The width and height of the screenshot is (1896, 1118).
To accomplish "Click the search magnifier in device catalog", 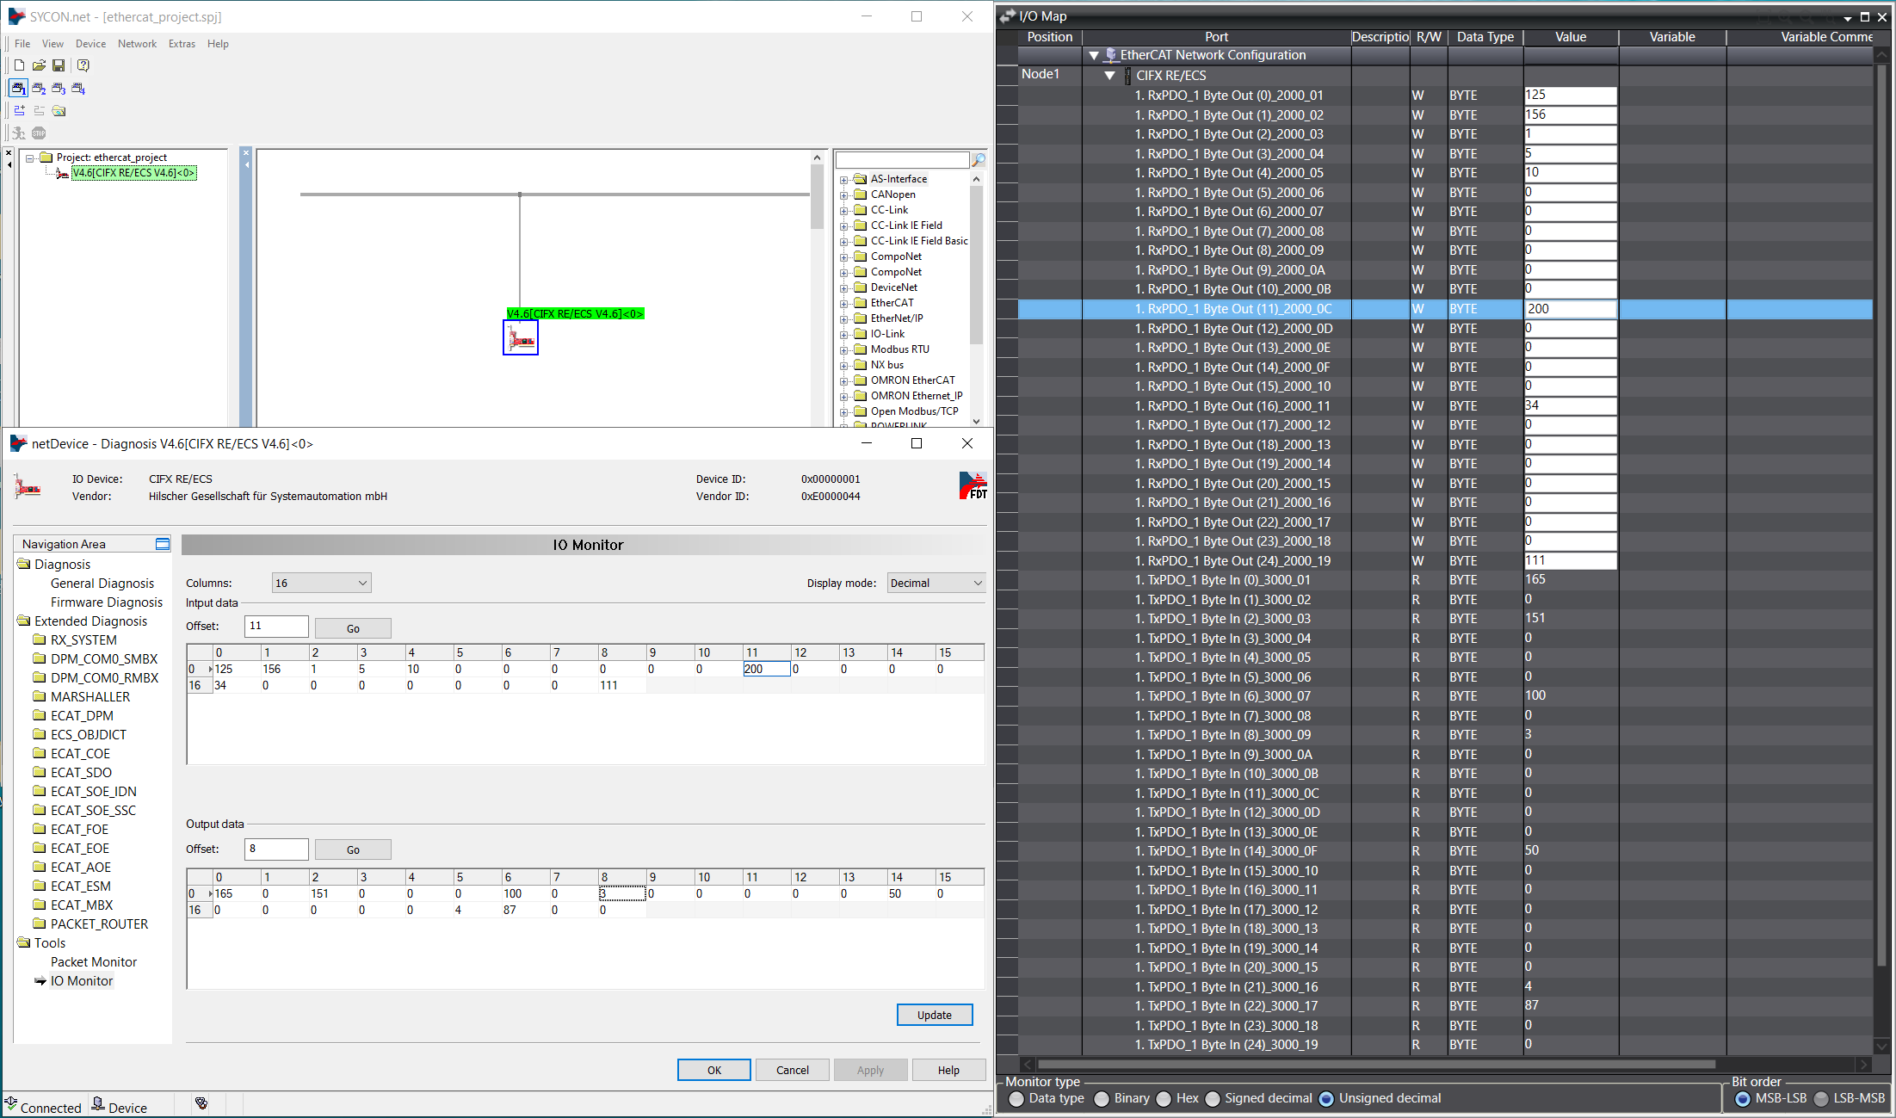I will coord(979,160).
